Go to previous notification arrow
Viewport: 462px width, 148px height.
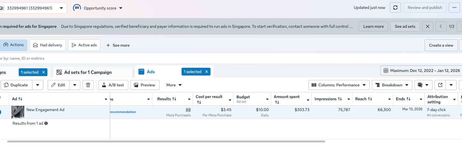[441, 26]
